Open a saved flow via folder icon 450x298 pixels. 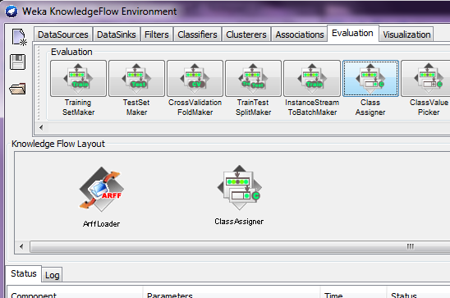tap(17, 89)
